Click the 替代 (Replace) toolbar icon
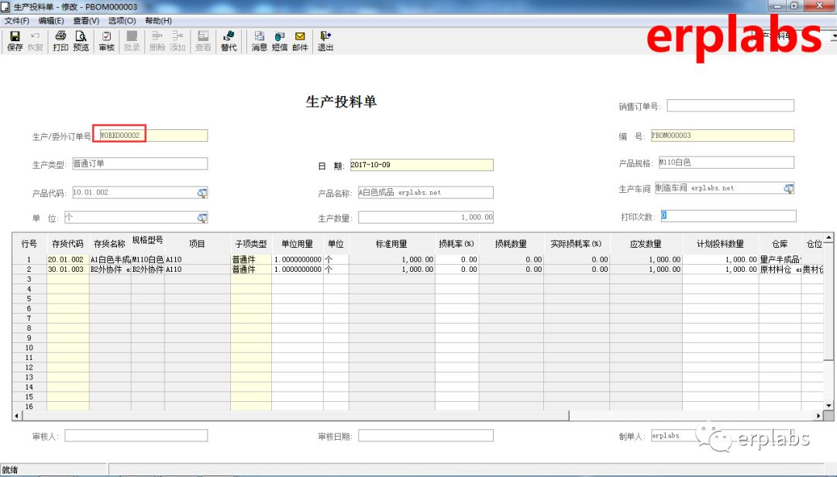 [227, 39]
